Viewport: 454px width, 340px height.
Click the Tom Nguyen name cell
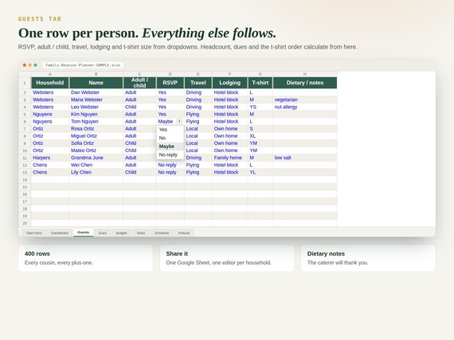(96, 122)
